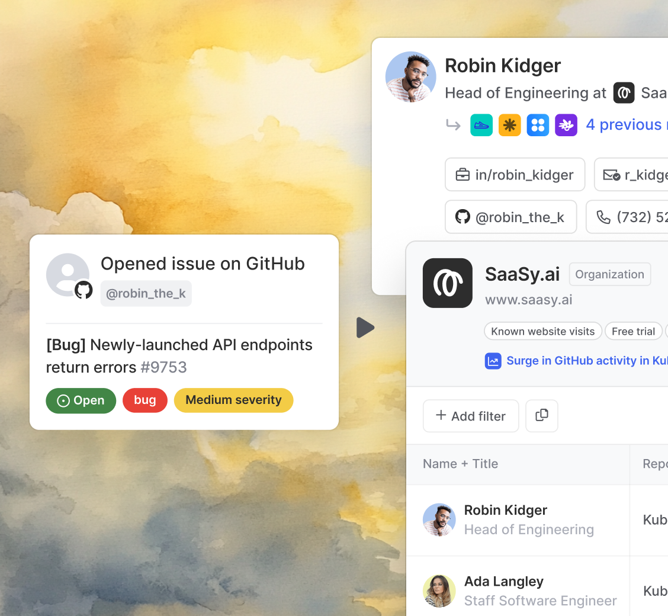The image size is (668, 616).
Task: Click the large SaaSy.ai organization logo
Action: pos(447,283)
